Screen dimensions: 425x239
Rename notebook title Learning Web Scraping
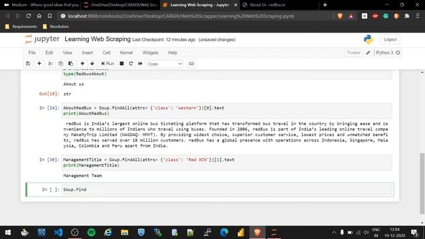click(x=98, y=39)
